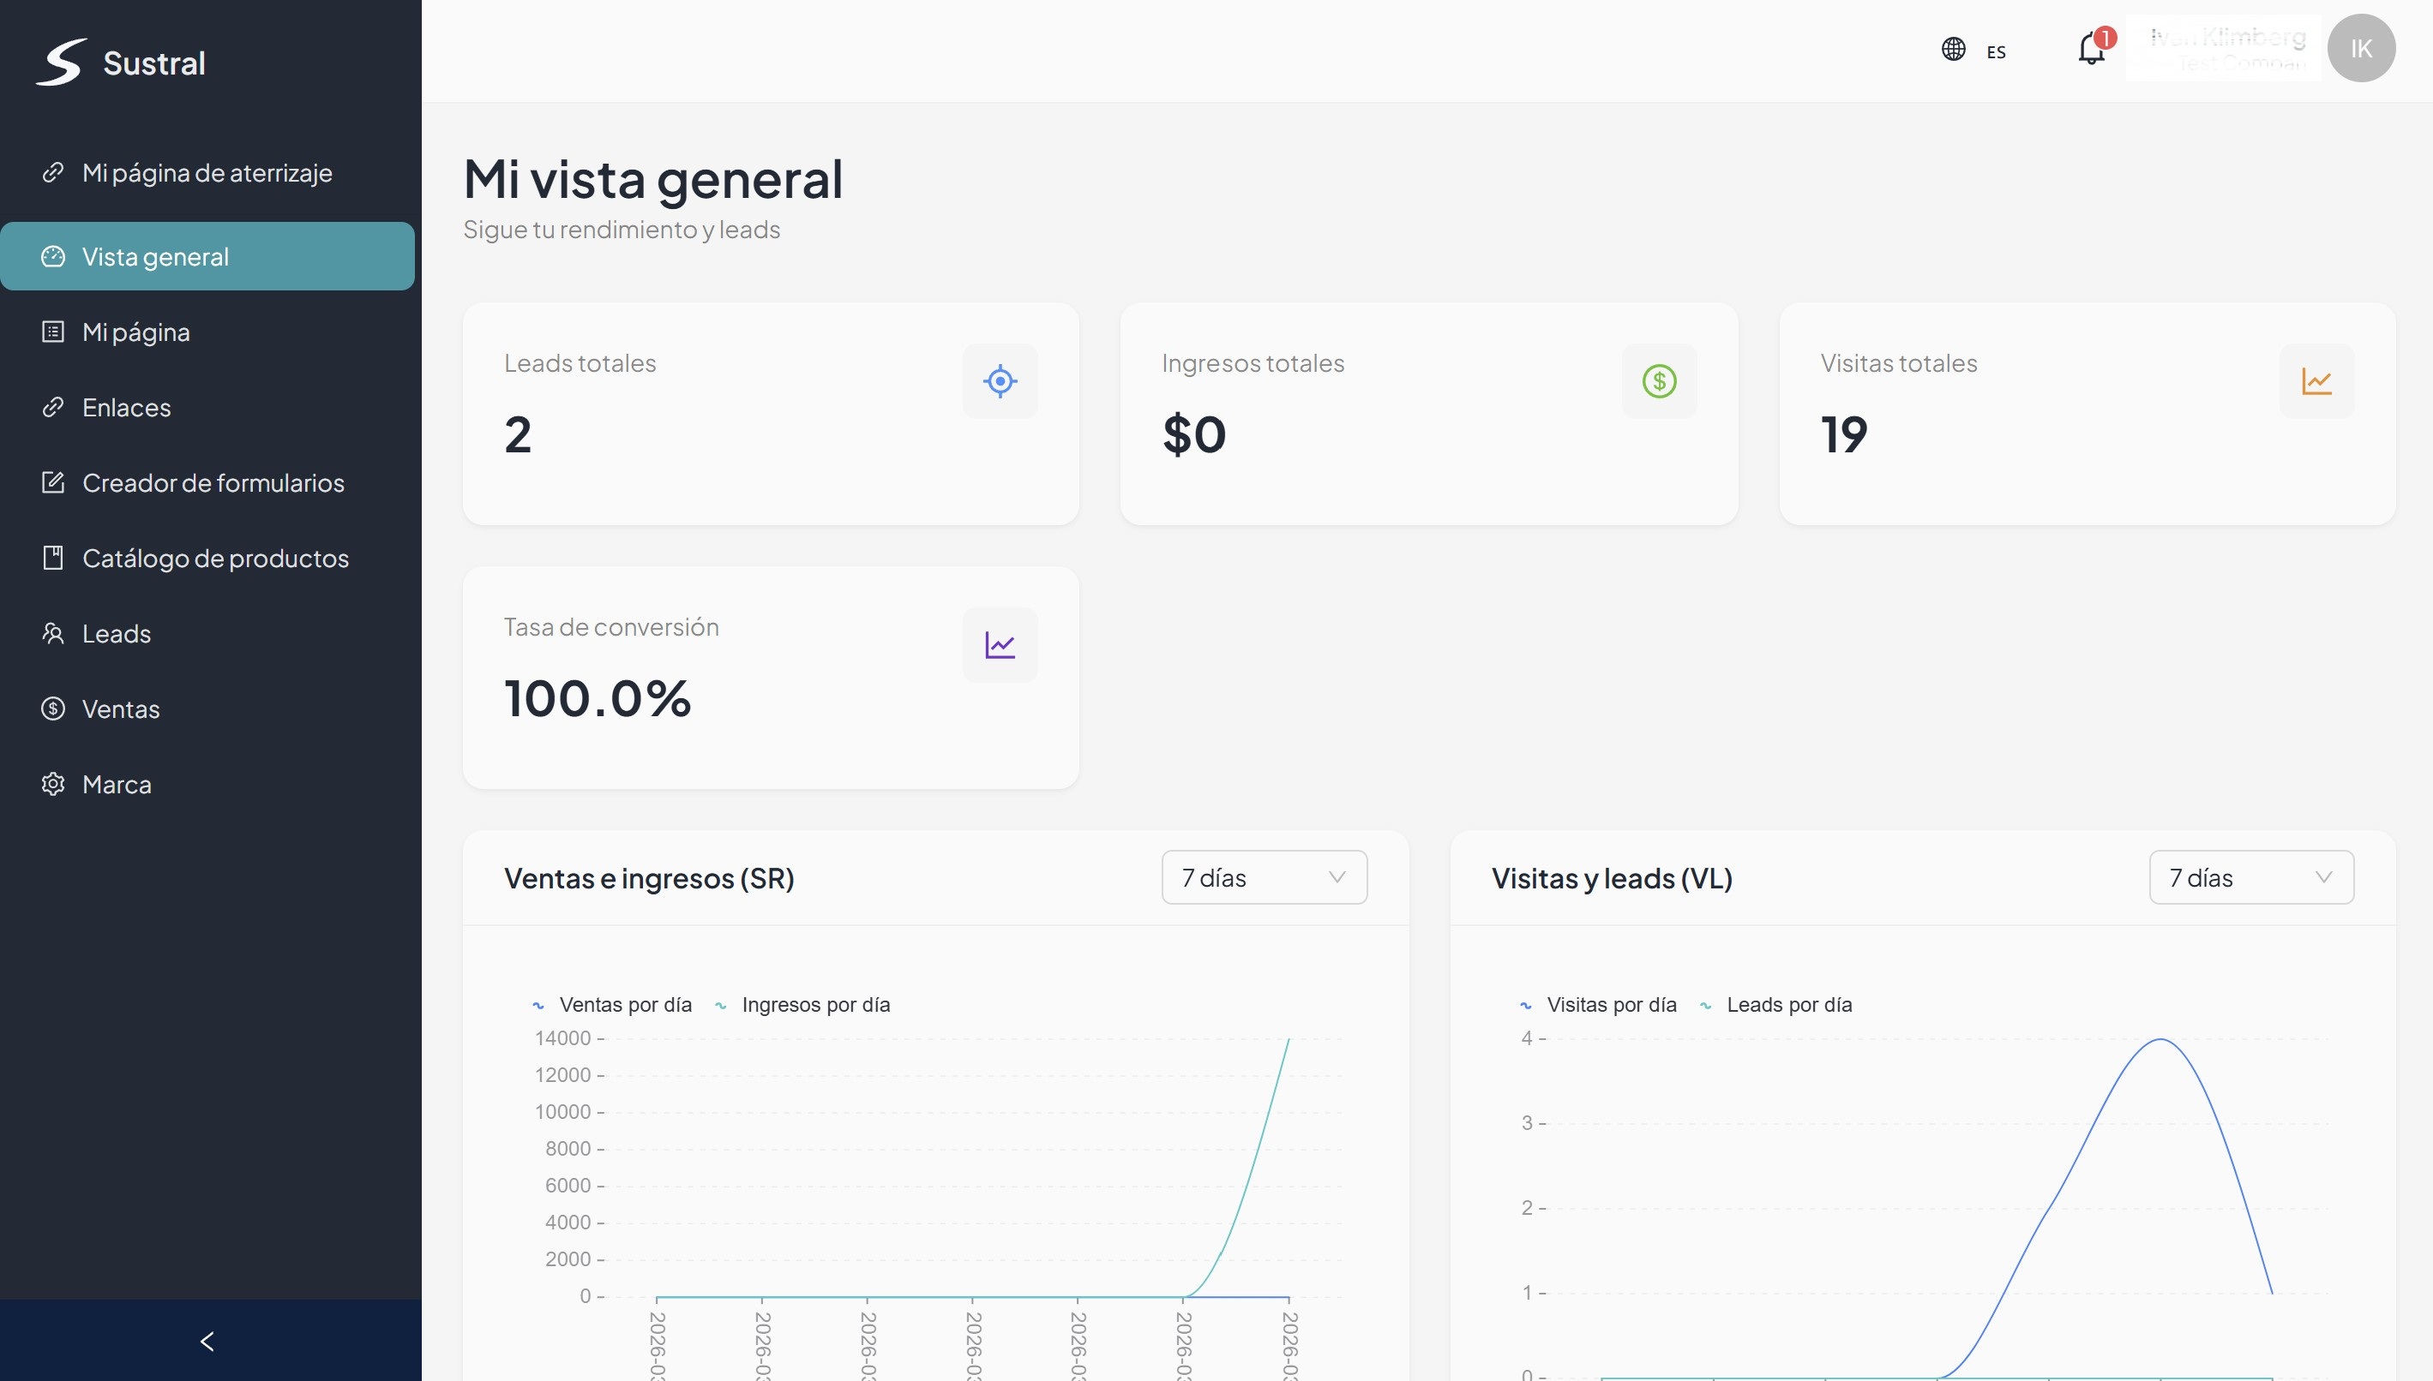Click the Creador de formularios edit icon
The height and width of the screenshot is (1381, 2433).
(x=53, y=481)
